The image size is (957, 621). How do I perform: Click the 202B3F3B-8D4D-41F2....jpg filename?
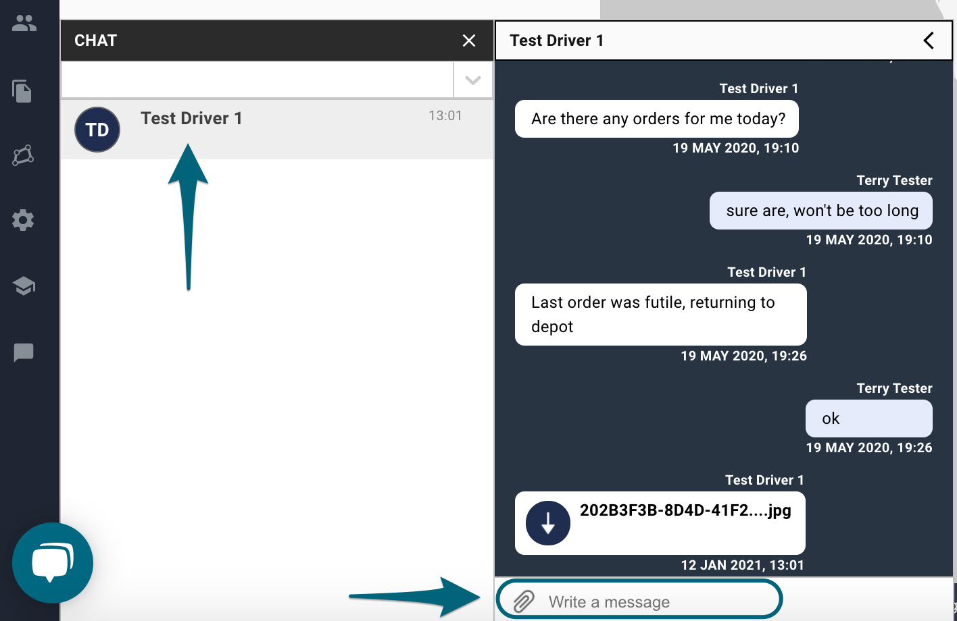click(685, 510)
